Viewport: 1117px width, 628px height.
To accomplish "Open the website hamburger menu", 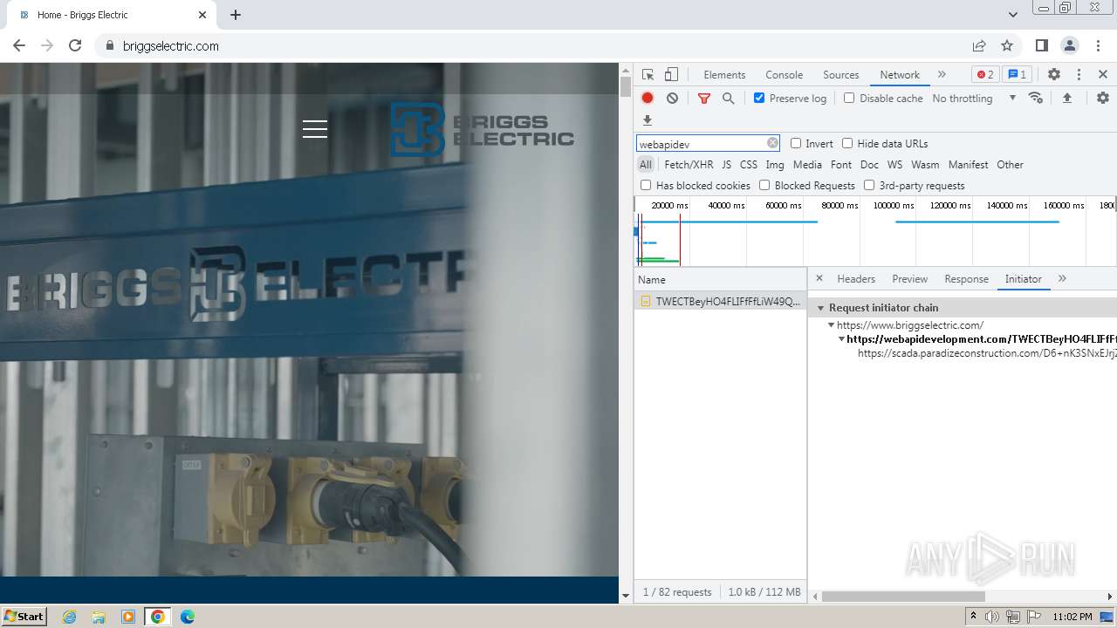I will coord(315,129).
